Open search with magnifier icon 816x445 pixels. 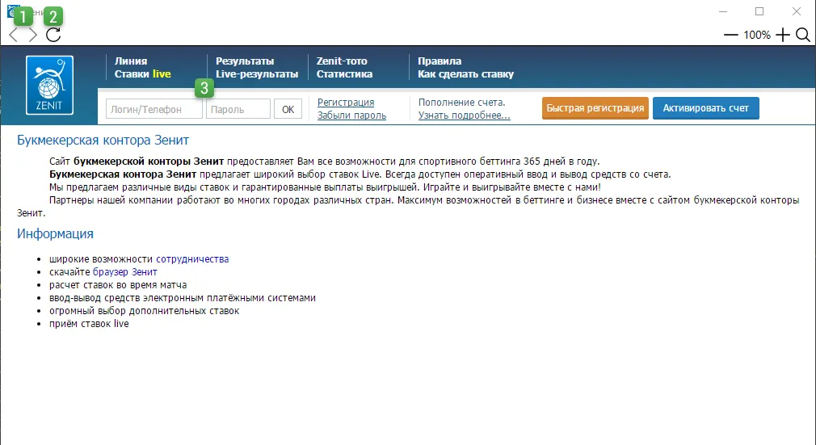pos(803,35)
